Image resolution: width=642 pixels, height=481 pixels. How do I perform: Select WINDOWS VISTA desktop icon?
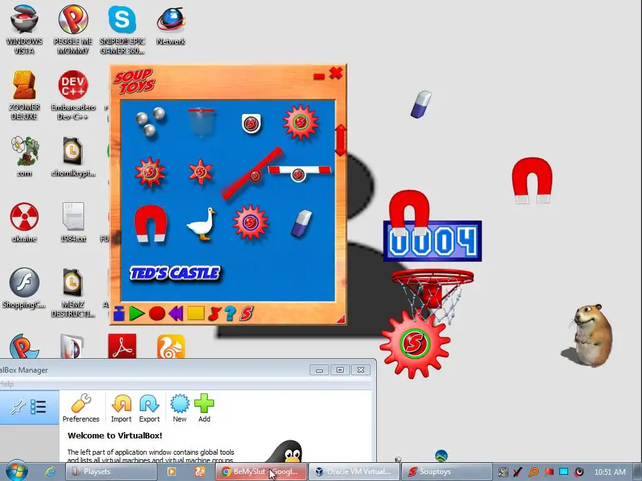(24, 29)
